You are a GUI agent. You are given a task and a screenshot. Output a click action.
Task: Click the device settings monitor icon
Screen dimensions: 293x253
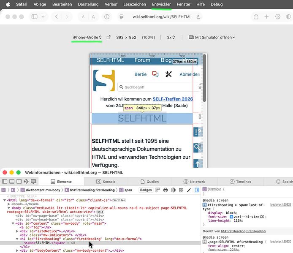pos(33,181)
